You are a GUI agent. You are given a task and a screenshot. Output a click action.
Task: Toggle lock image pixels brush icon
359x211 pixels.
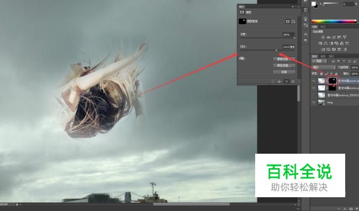point(327,74)
